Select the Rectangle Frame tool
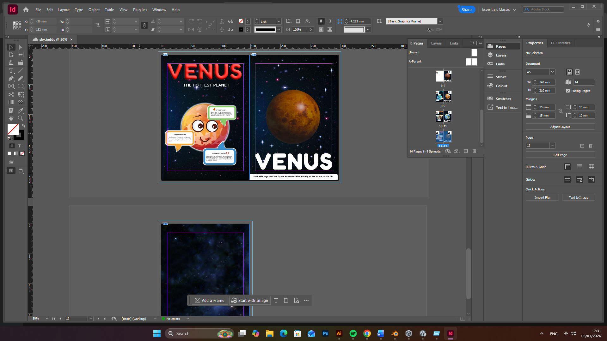This screenshot has height=341, width=607. (x=11, y=86)
